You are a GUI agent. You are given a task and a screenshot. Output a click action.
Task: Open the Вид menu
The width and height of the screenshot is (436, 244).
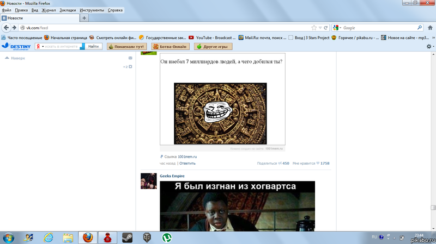pyautogui.click(x=35, y=10)
